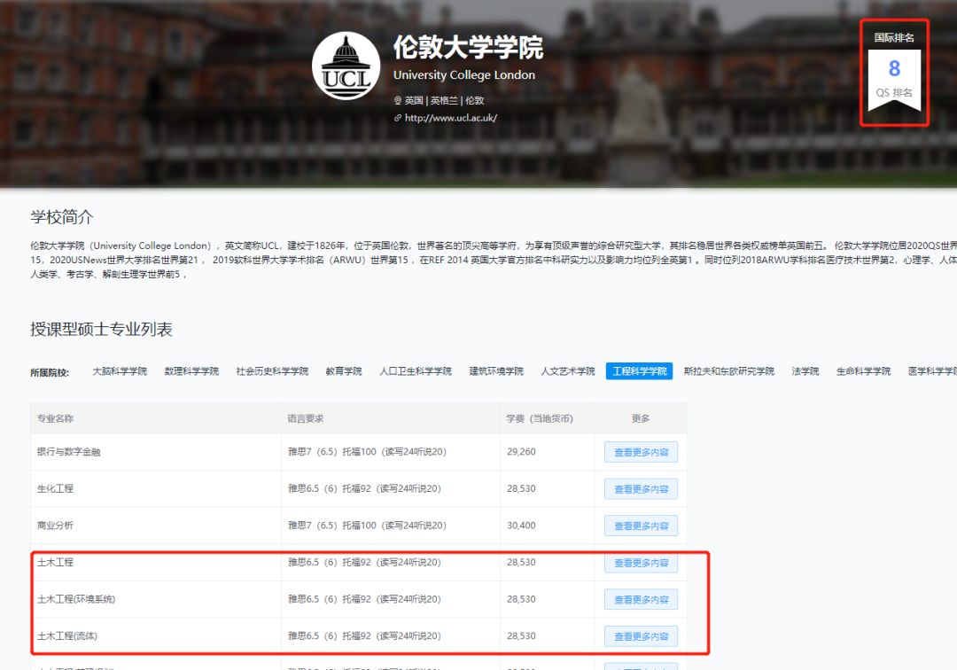Screen dimensions: 957x670
Task: Click the 学费 (当地货币) column header
Action: (540, 418)
